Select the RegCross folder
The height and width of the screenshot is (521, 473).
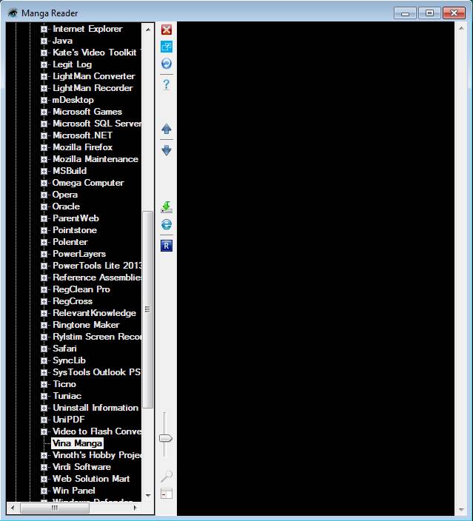73,301
